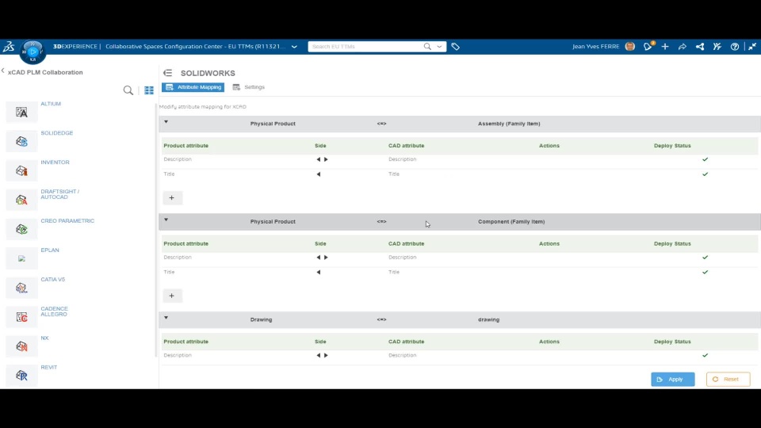Open the tag icon next to search
This screenshot has height=428, width=761.
[455, 47]
